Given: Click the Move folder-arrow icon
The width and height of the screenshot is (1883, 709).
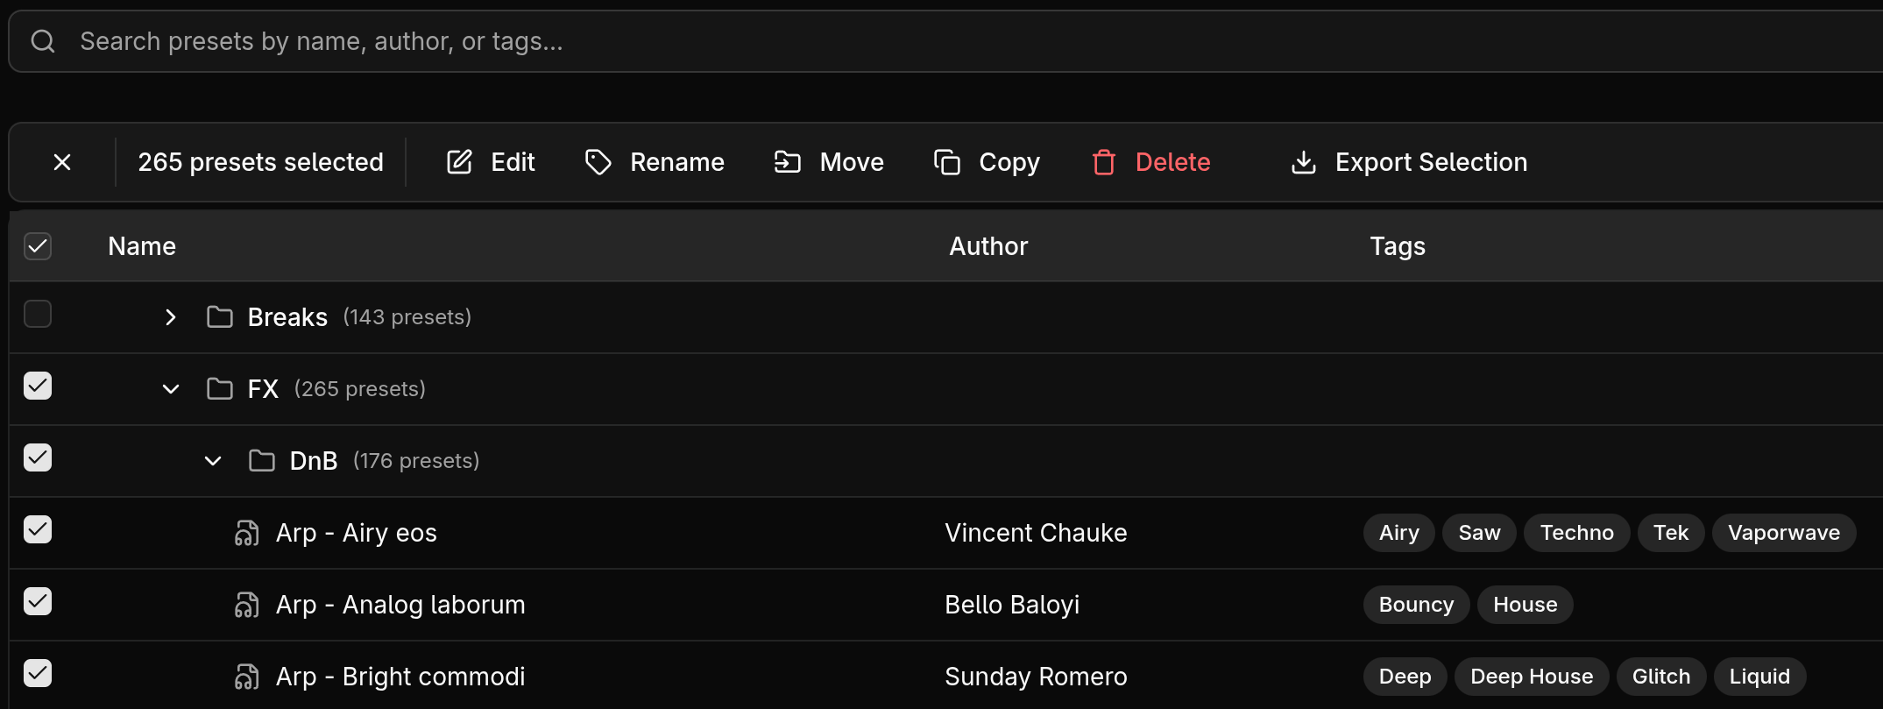Looking at the screenshot, I should [x=787, y=162].
